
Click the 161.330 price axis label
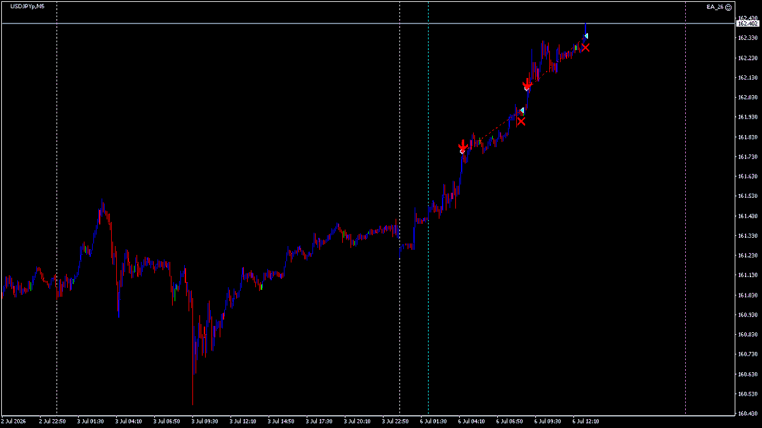point(747,236)
